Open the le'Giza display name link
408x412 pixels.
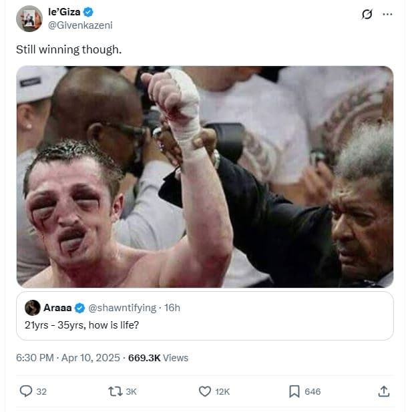[x=62, y=13]
